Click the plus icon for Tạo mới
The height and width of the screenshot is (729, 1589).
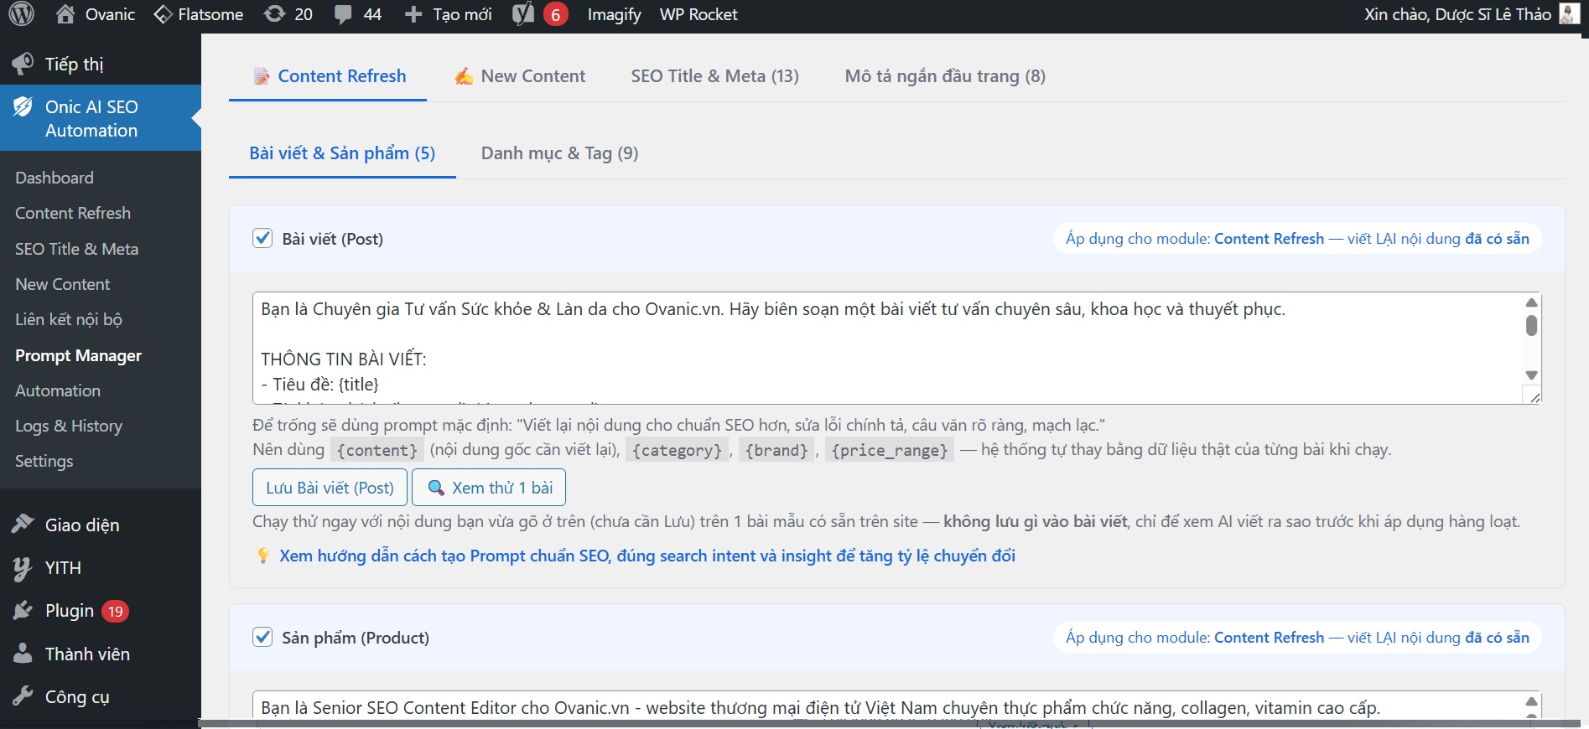pyautogui.click(x=413, y=14)
